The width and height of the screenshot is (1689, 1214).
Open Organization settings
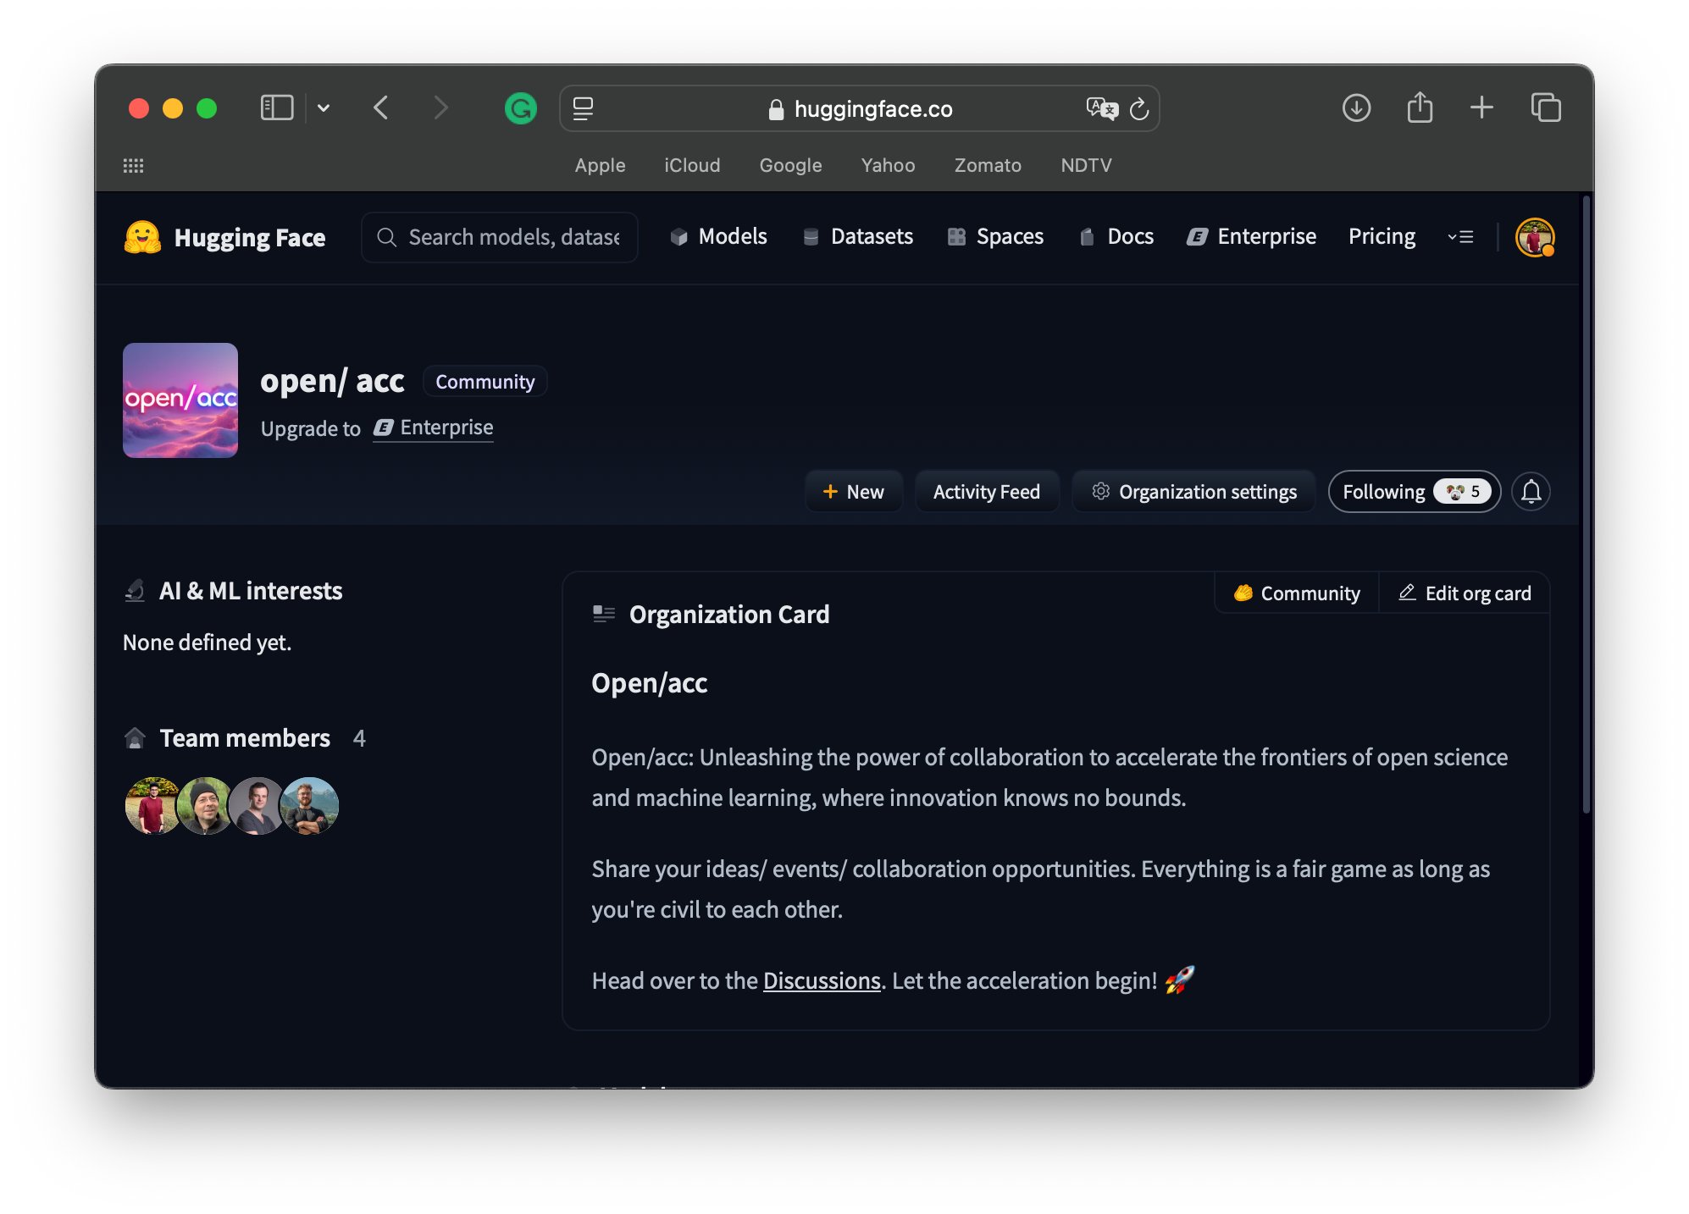(x=1193, y=492)
